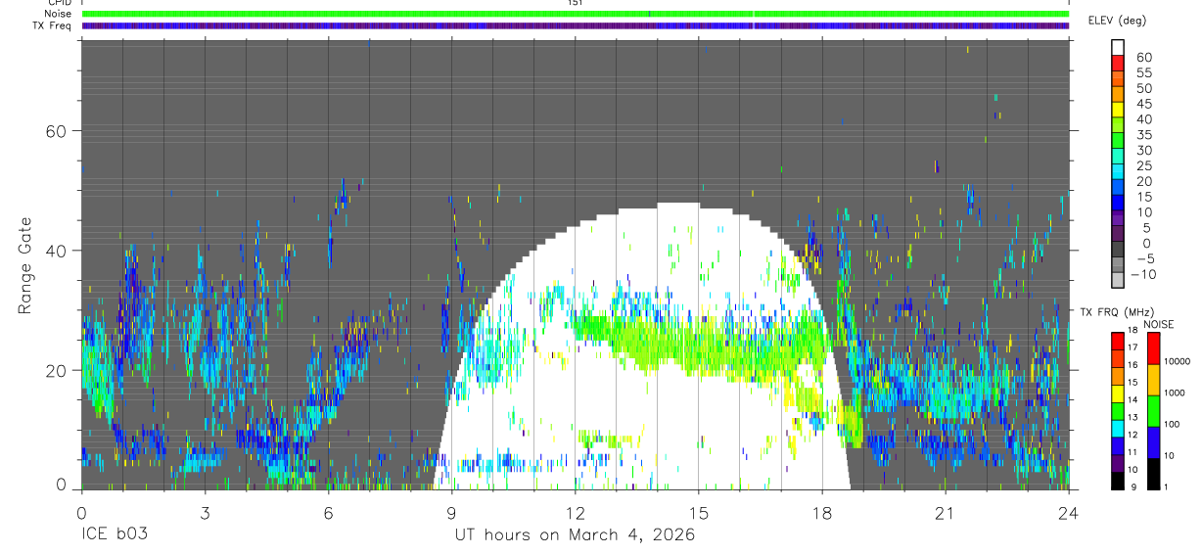This screenshot has width=1202, height=555.
Task: Click the 'ICE b03' radar beam label
Action: pyautogui.click(x=114, y=535)
